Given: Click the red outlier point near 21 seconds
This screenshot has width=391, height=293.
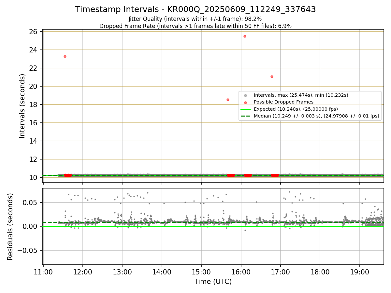Looking at the screenshot, I should click(272, 77).
